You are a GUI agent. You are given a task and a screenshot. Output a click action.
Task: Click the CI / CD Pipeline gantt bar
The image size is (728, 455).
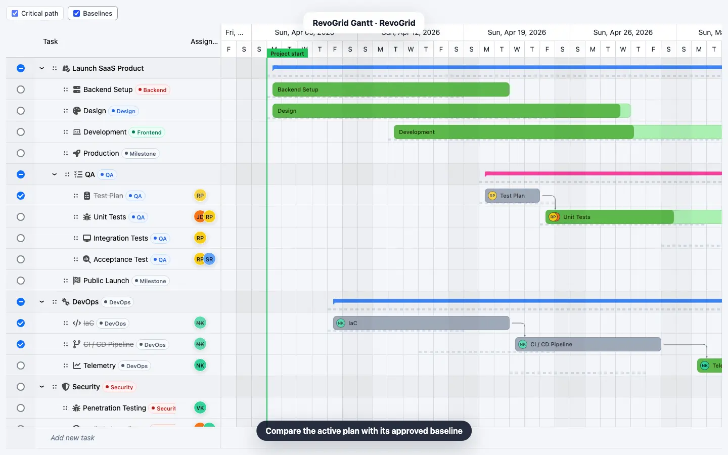click(588, 344)
